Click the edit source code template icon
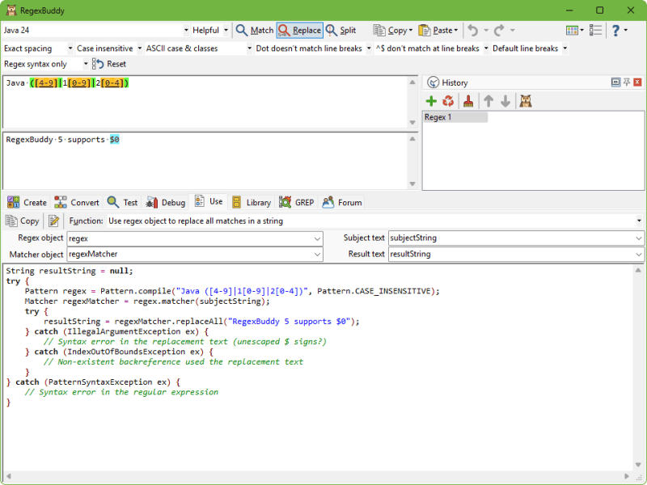Image resolution: width=647 pixels, height=485 pixels. 53,221
